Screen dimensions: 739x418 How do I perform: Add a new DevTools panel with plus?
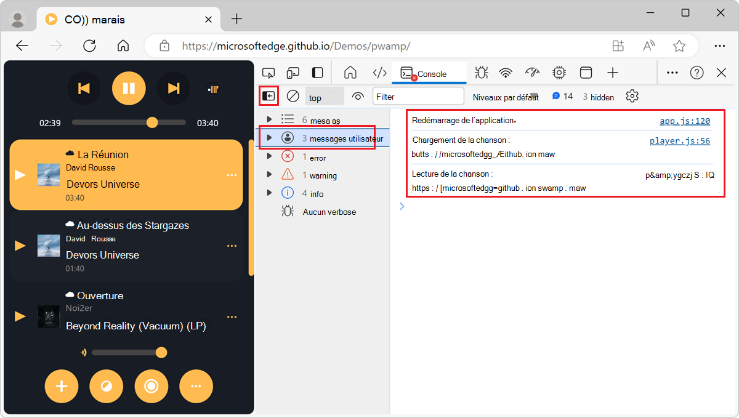(613, 72)
